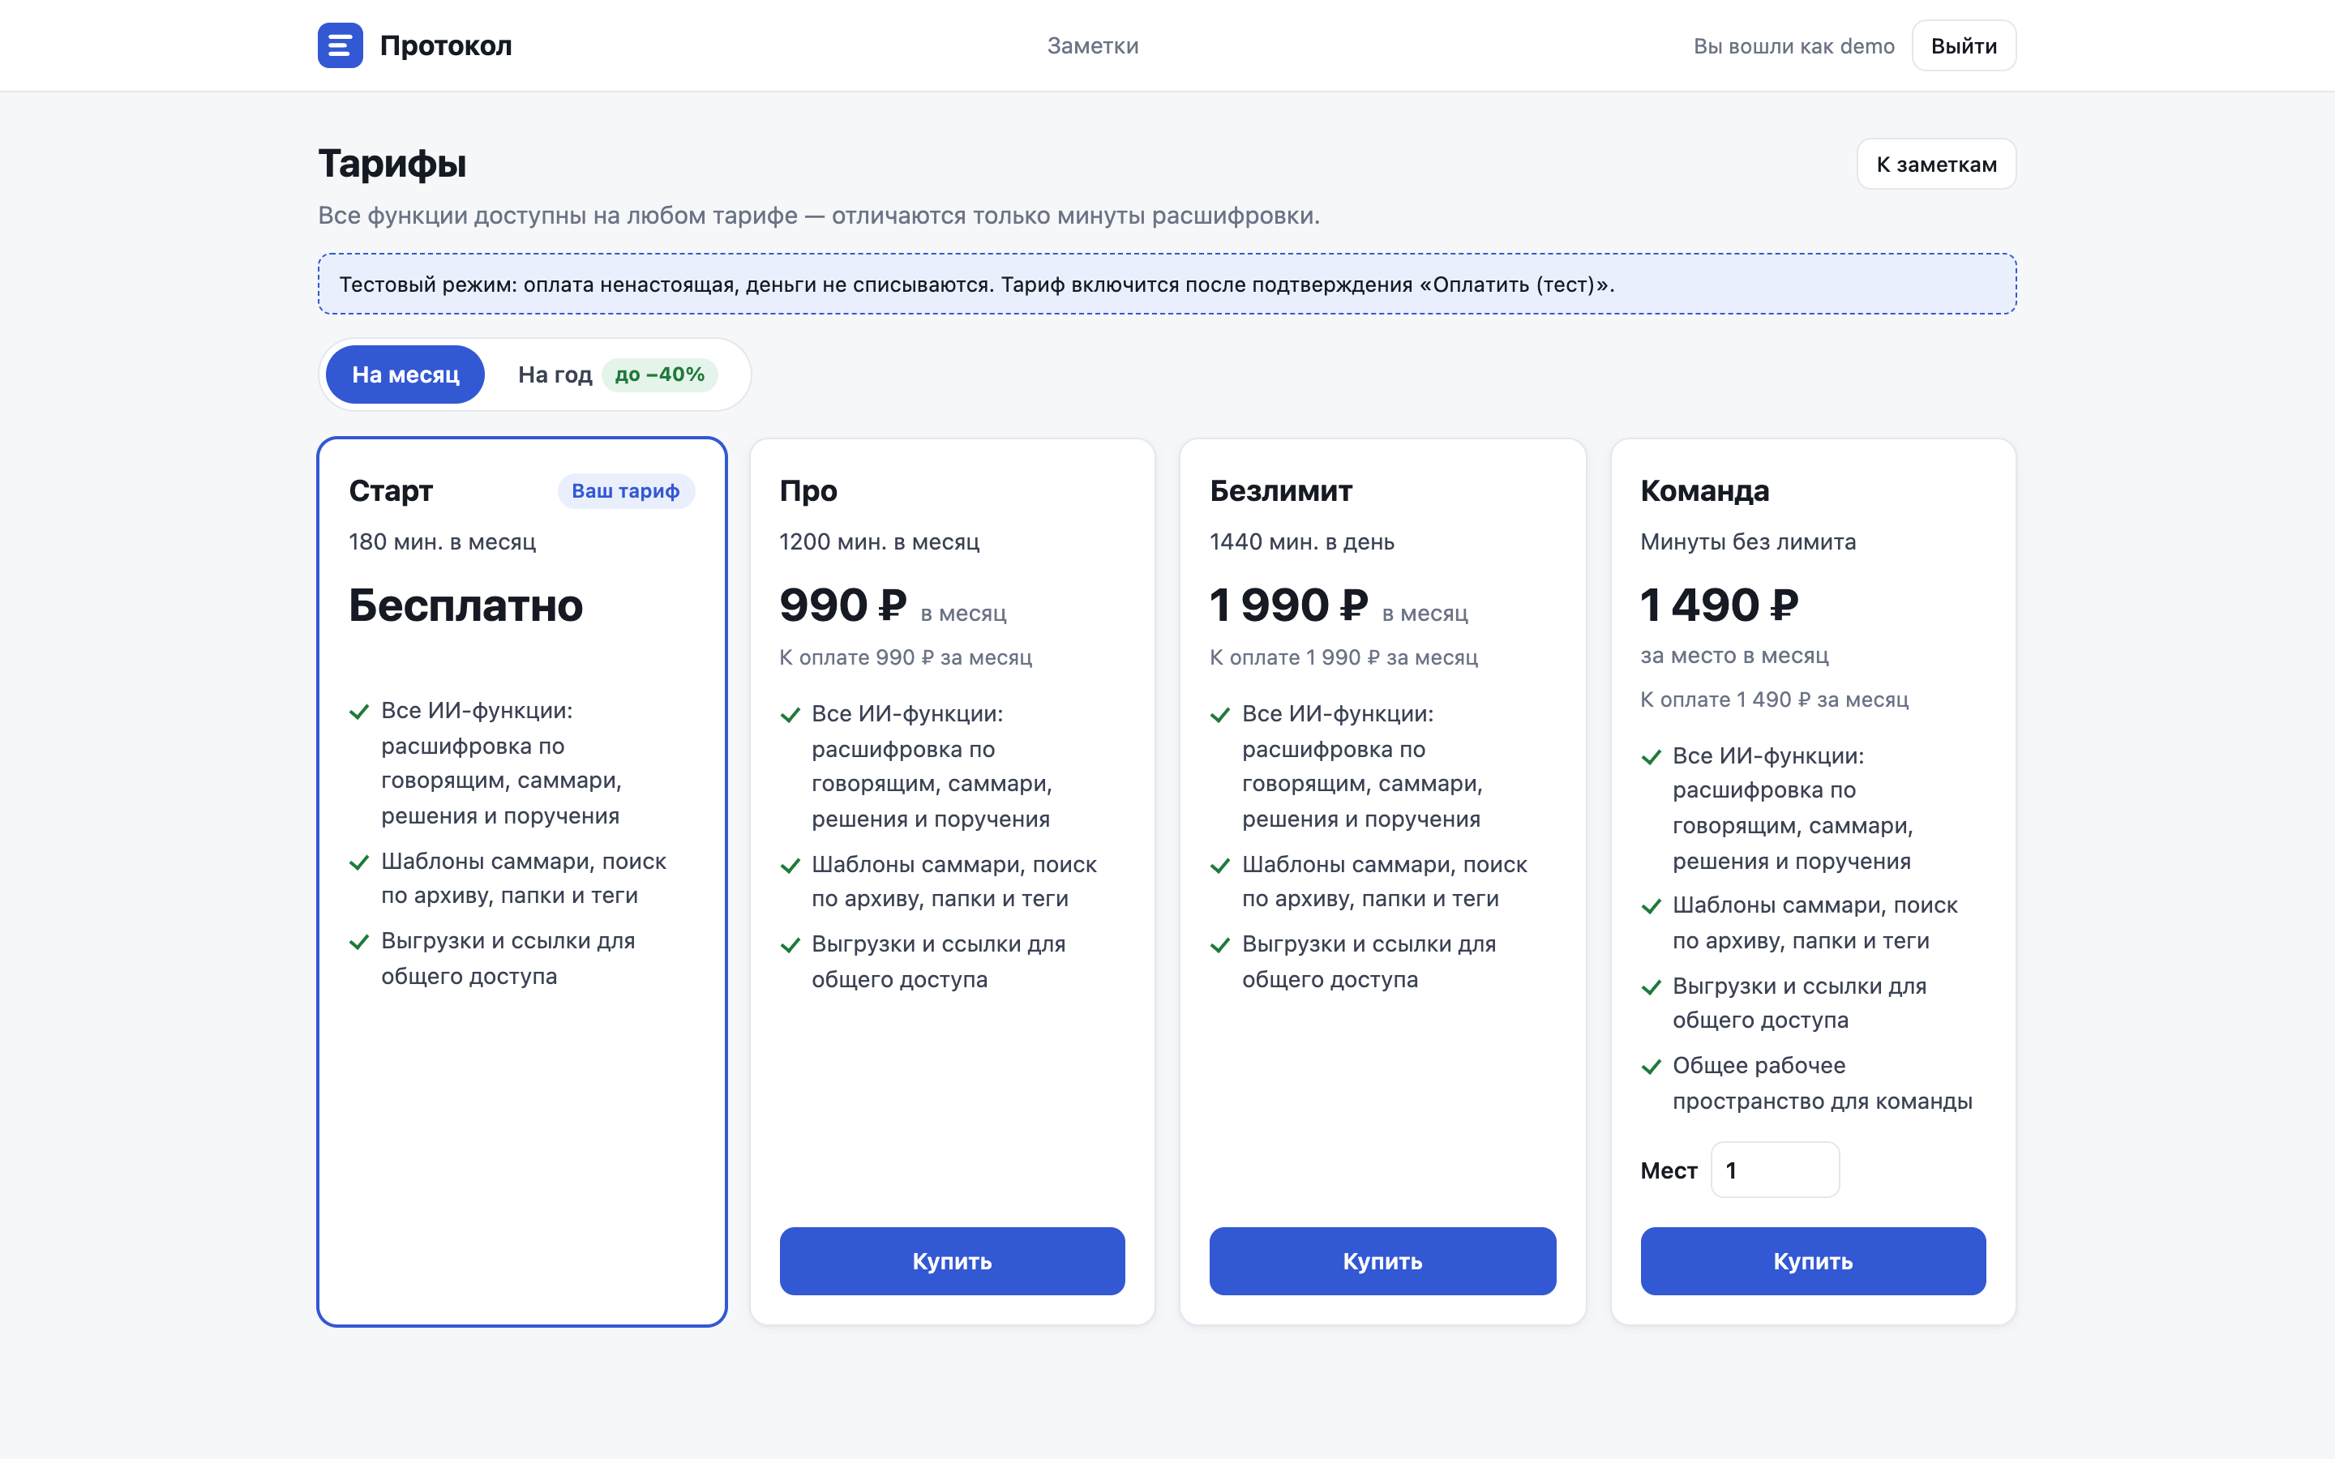This screenshot has width=2335, height=1459.
Task: Click 1440 мин. в день text
Action: pyautogui.click(x=1301, y=542)
